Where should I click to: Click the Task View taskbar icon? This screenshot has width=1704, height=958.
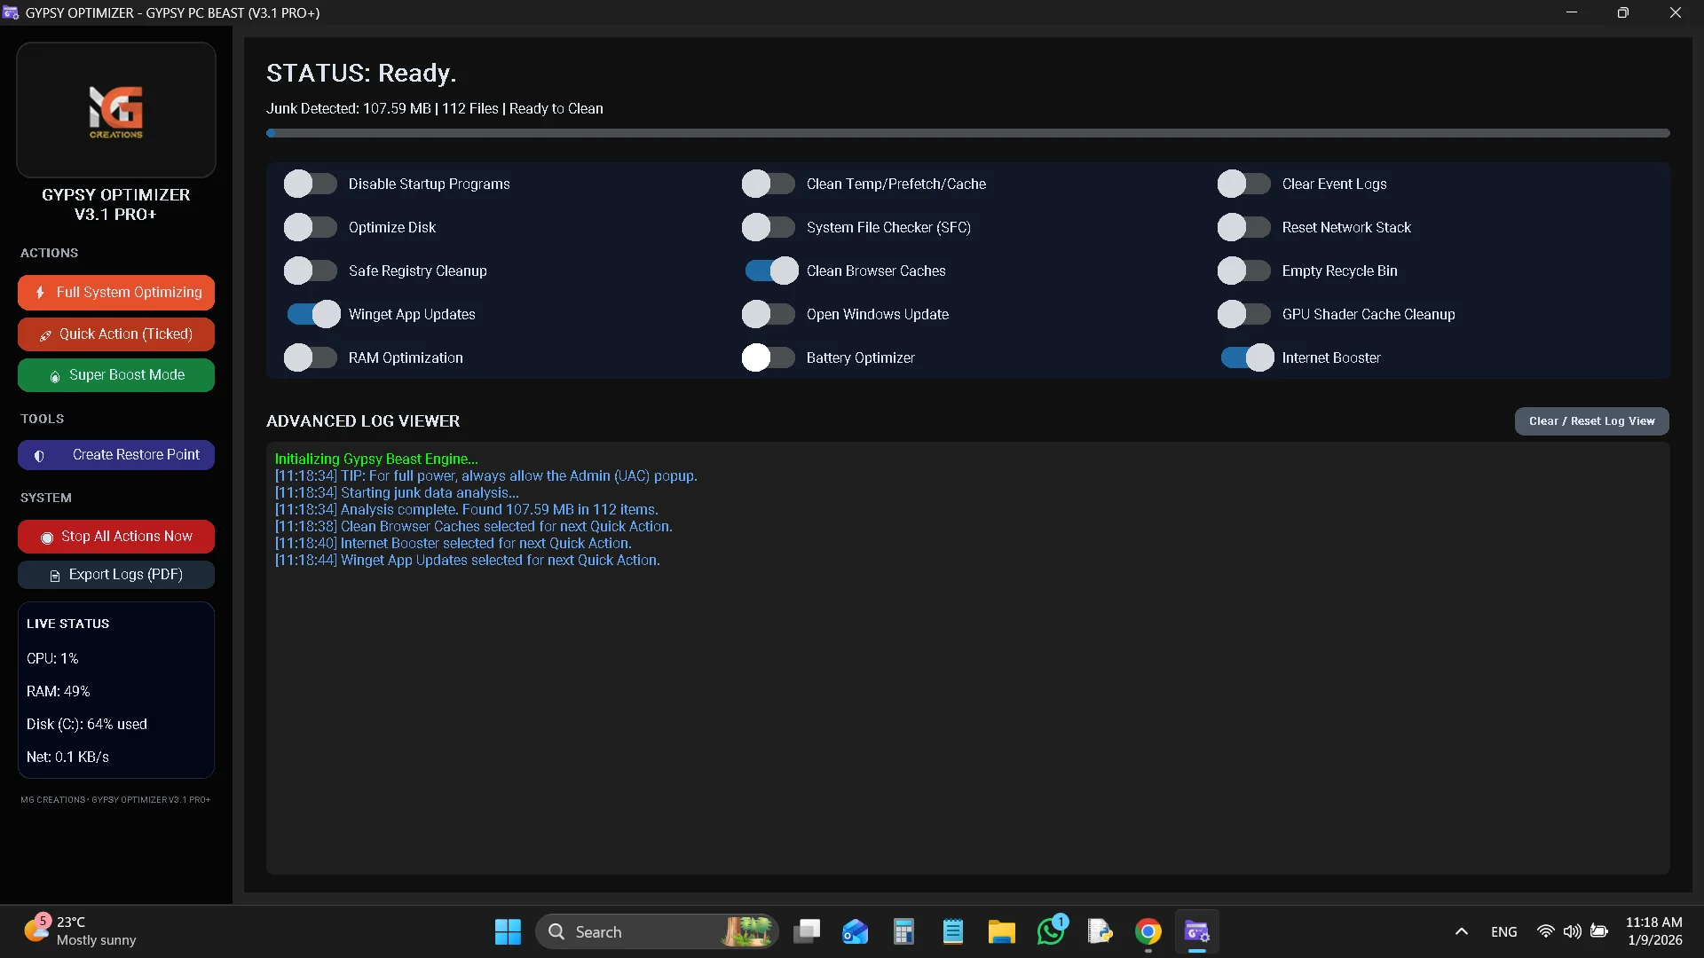[x=806, y=931]
